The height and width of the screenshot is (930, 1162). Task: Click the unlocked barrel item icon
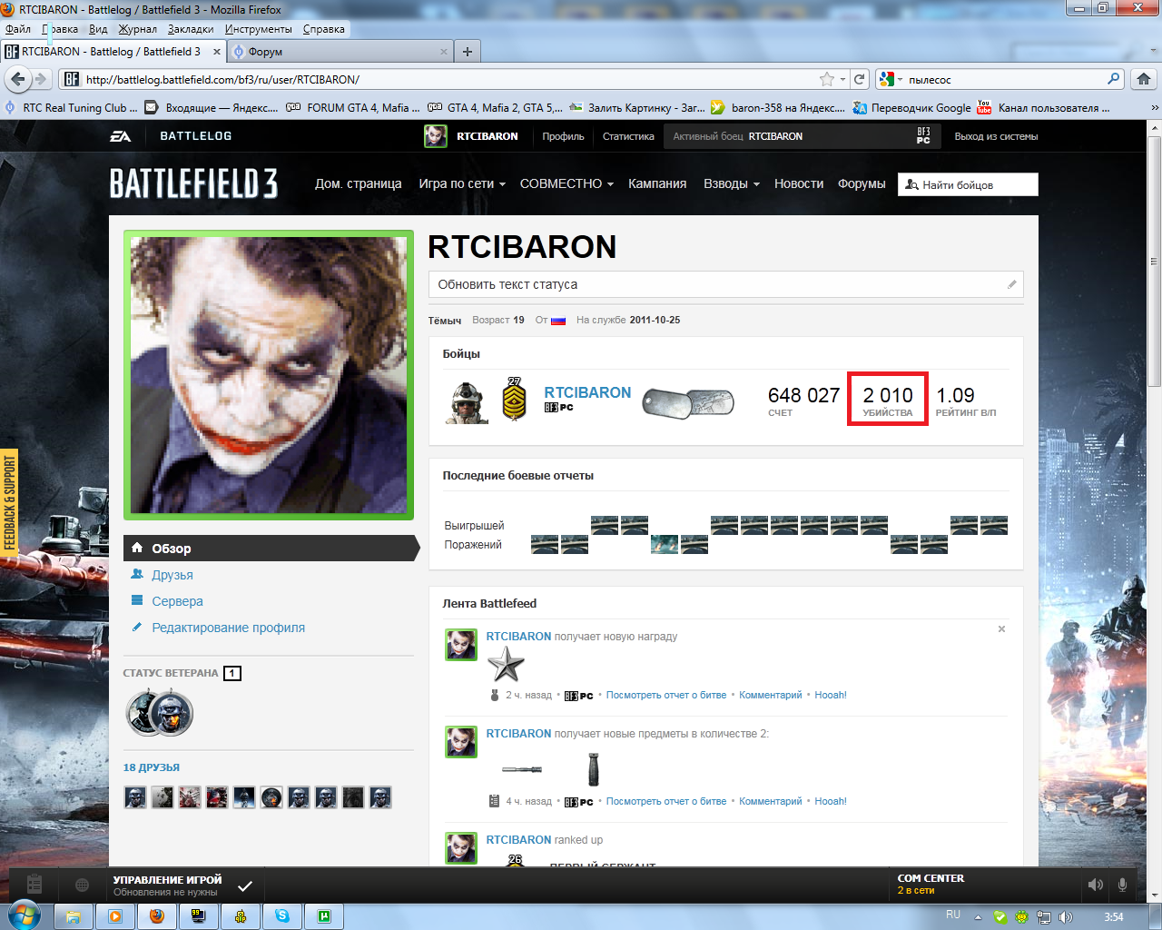coord(522,769)
